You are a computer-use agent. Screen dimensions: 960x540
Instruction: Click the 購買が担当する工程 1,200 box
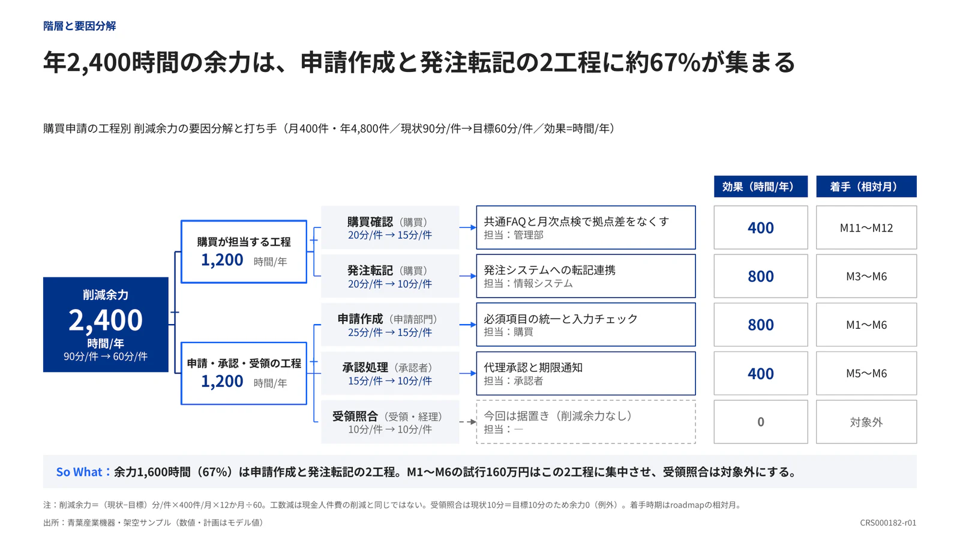click(244, 251)
